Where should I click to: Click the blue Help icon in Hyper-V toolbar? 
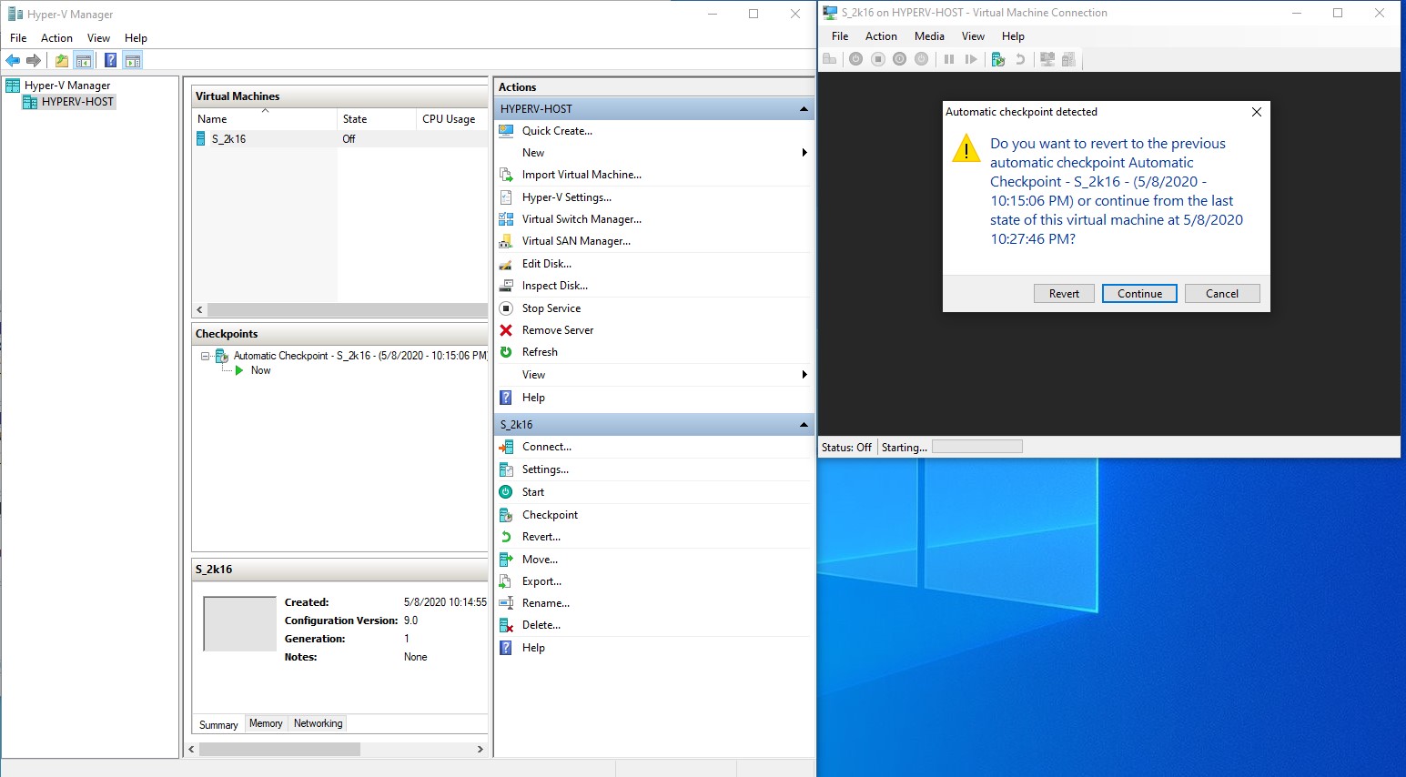tap(110, 61)
